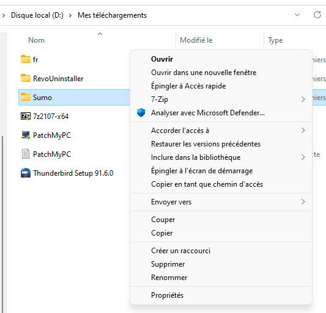Click the PatchMyPC text document icon
The width and height of the screenshot is (326, 313).
(x=26, y=154)
